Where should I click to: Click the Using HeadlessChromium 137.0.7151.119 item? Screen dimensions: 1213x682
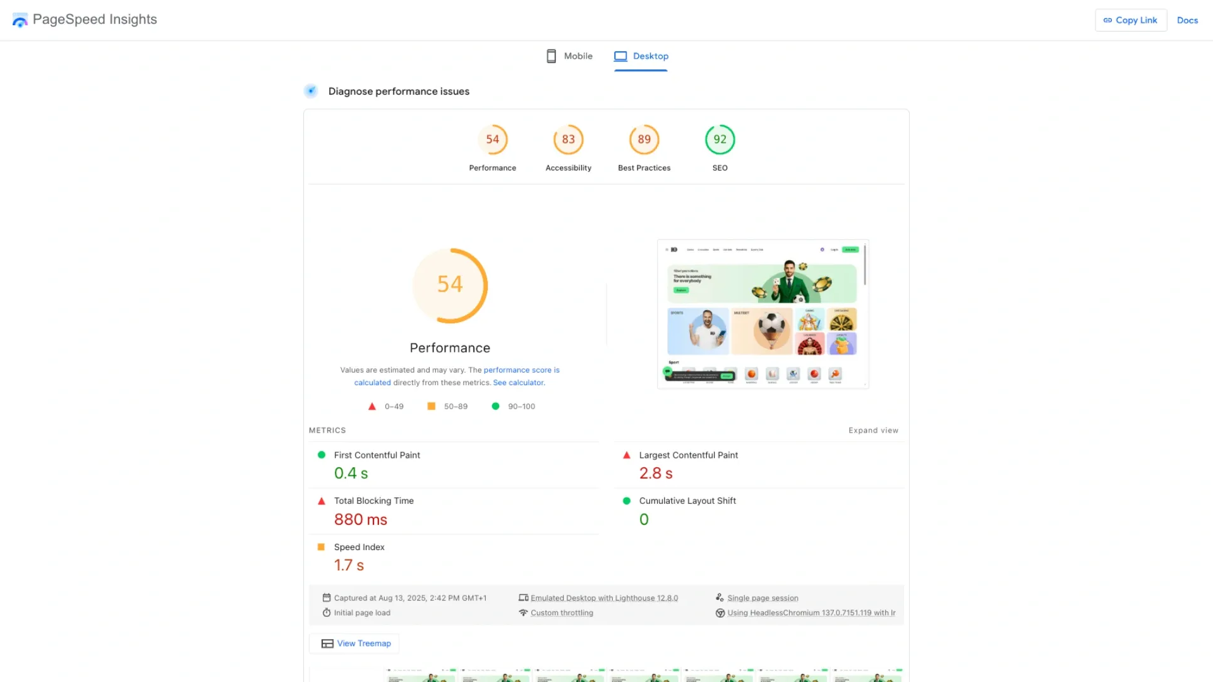(x=811, y=613)
